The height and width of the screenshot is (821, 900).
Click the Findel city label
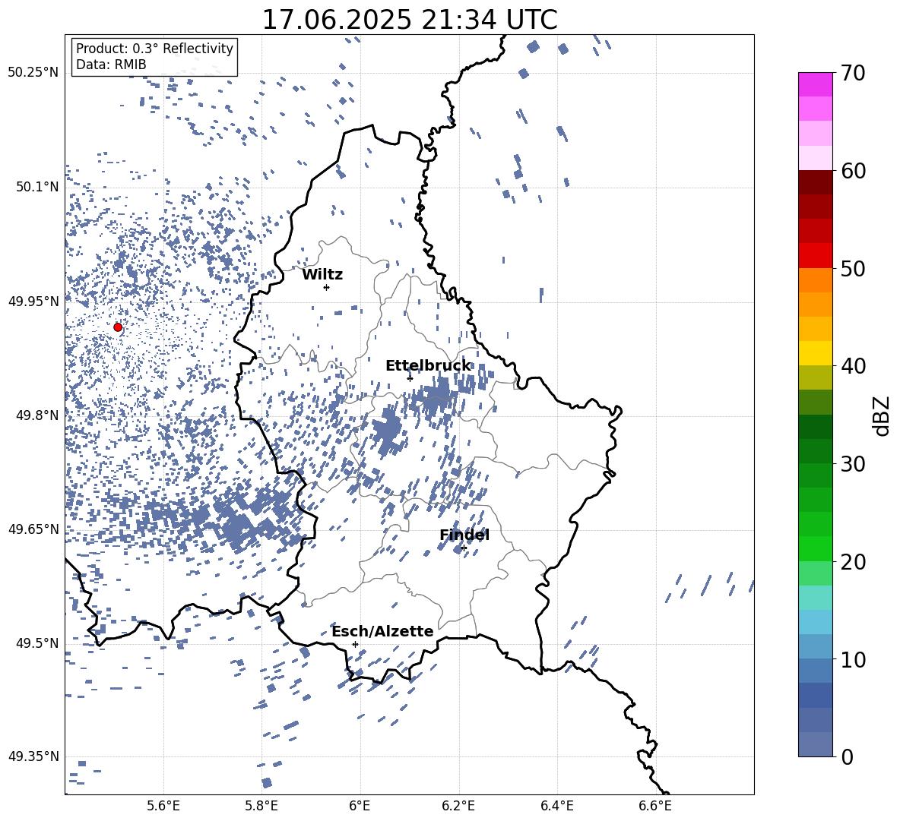tap(464, 535)
